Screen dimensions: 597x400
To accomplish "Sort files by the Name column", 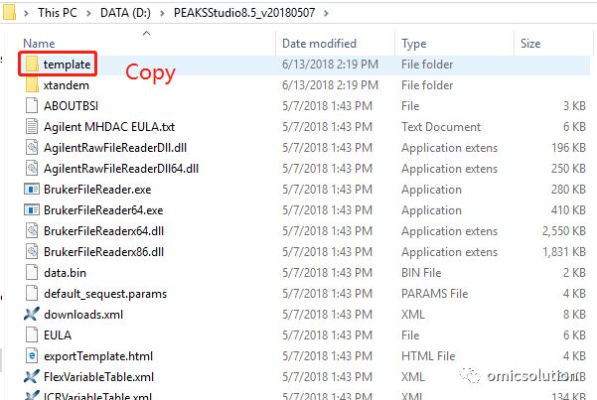I will pos(39,44).
